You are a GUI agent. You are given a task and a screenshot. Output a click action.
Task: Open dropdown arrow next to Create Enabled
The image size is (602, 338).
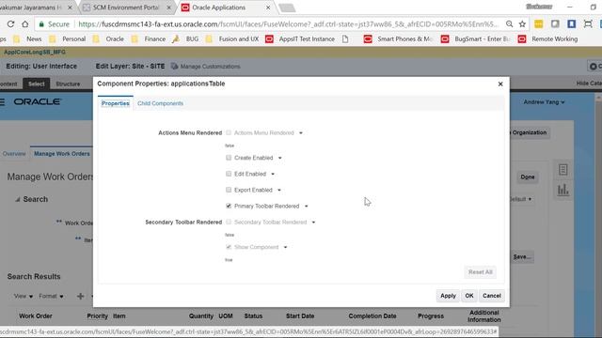280,158
